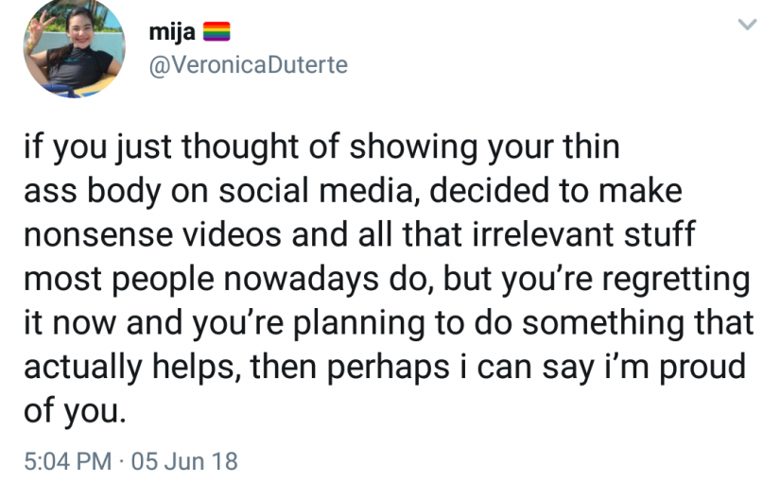Click the line beginning 'actually helps, then perhaps'

pyautogui.click(x=385, y=367)
